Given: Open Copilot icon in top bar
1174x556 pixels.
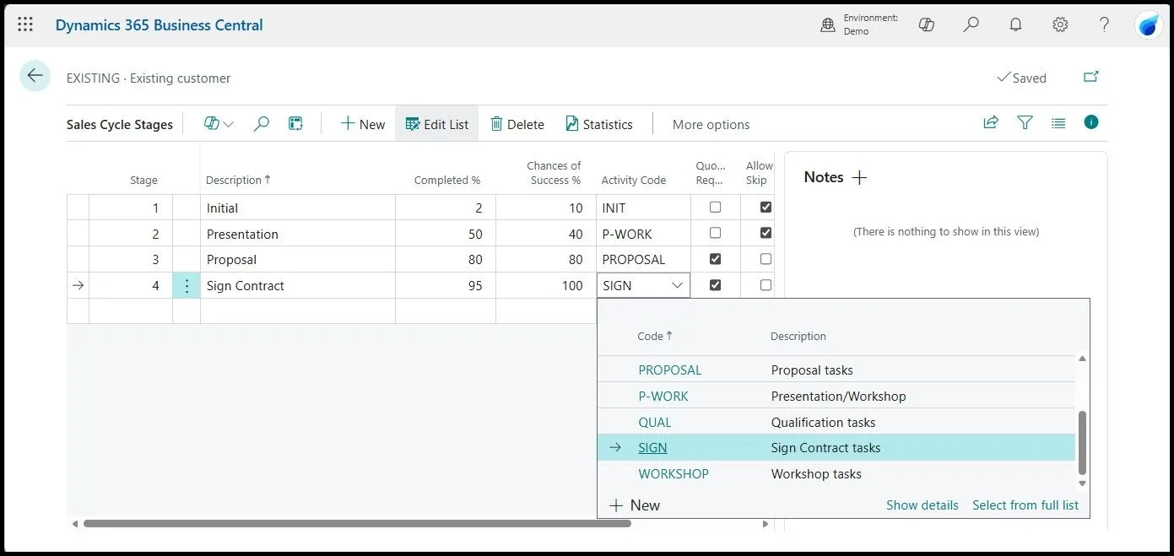Looking at the screenshot, I should tap(927, 24).
